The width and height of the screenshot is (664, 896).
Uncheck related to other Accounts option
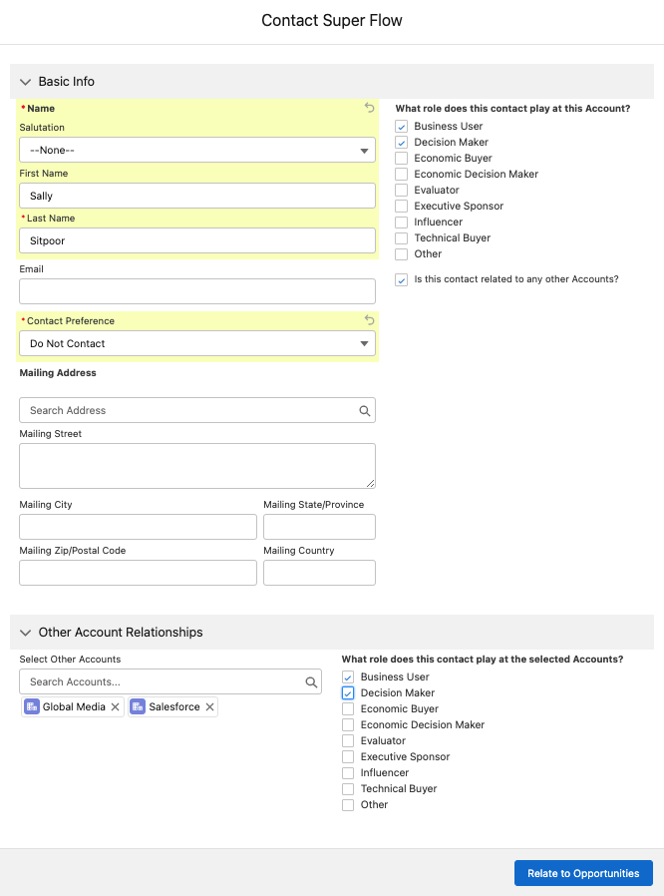(x=401, y=278)
